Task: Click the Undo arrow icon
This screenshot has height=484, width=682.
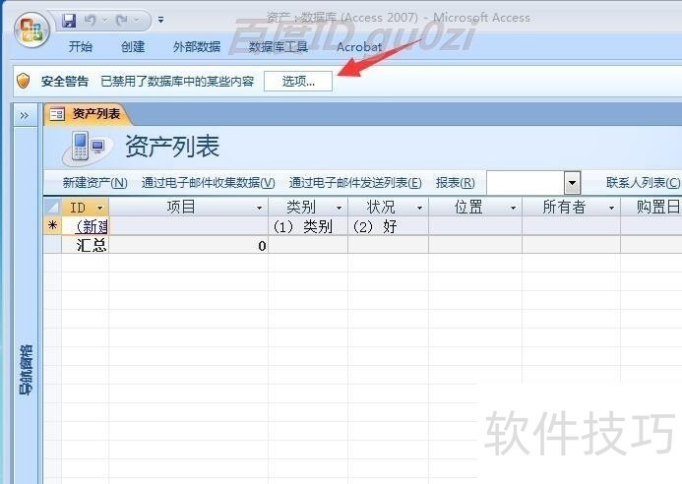Action: 91,19
